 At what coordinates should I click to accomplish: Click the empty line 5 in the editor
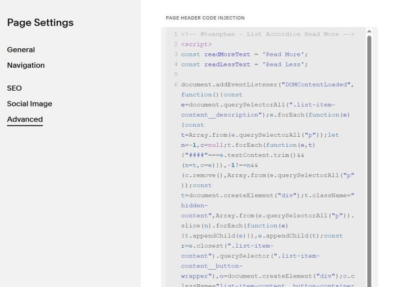coord(253,75)
